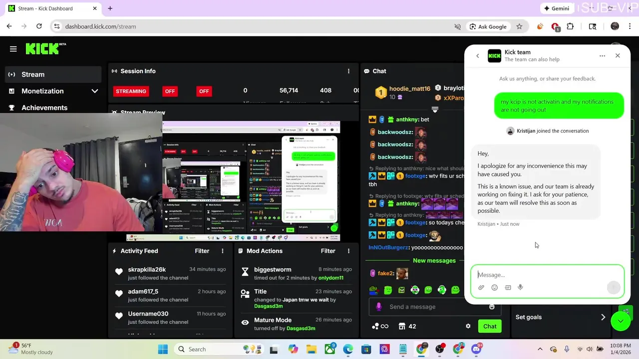Click followers count 56,714

(x=289, y=90)
